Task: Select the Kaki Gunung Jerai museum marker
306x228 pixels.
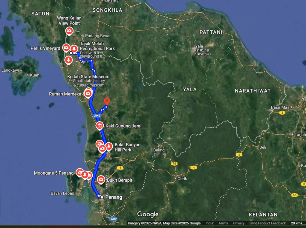Action: (x=100, y=126)
